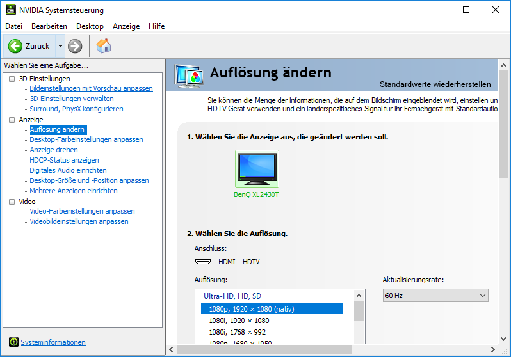Open HDCP-Status anzeigen
The width and height of the screenshot is (511, 357).
[64, 160]
